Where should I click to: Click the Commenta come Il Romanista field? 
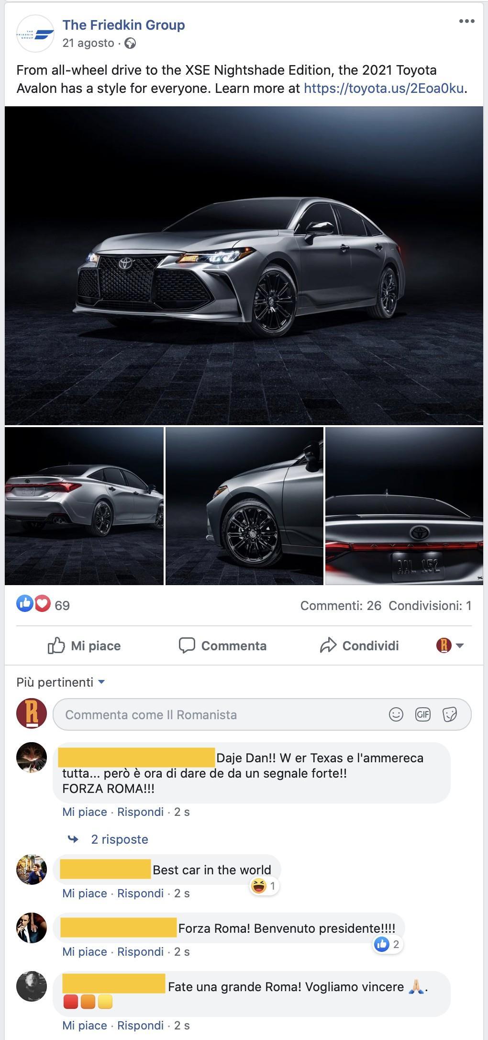coord(262,714)
